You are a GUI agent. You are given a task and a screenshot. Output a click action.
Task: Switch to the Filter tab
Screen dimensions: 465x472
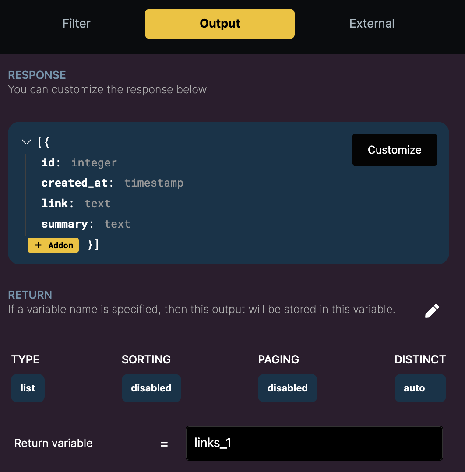pos(77,24)
